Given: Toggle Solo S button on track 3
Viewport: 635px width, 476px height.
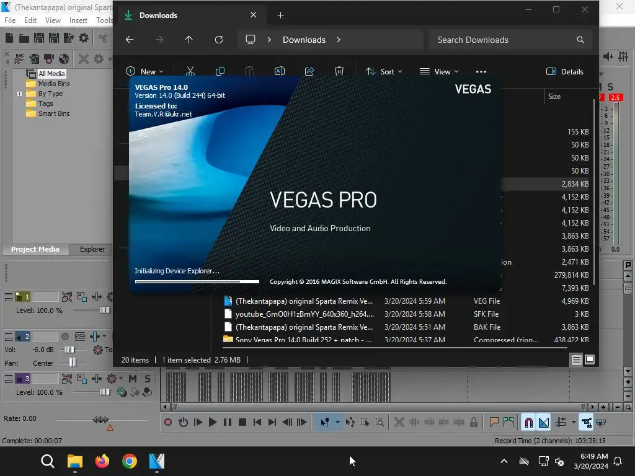Looking at the screenshot, I should pos(148,379).
